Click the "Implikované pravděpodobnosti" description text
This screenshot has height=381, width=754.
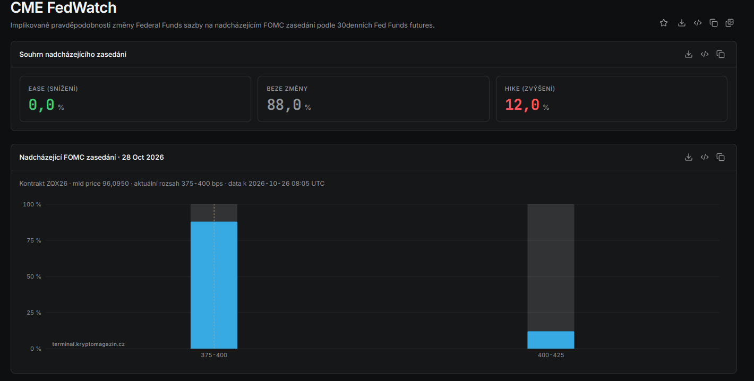(x=222, y=25)
